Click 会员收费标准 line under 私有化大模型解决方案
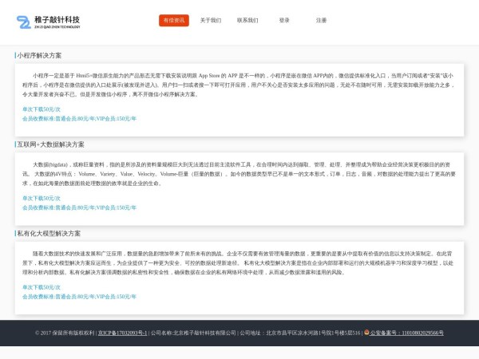Viewport: 479px width, 359px height. click(x=79, y=297)
